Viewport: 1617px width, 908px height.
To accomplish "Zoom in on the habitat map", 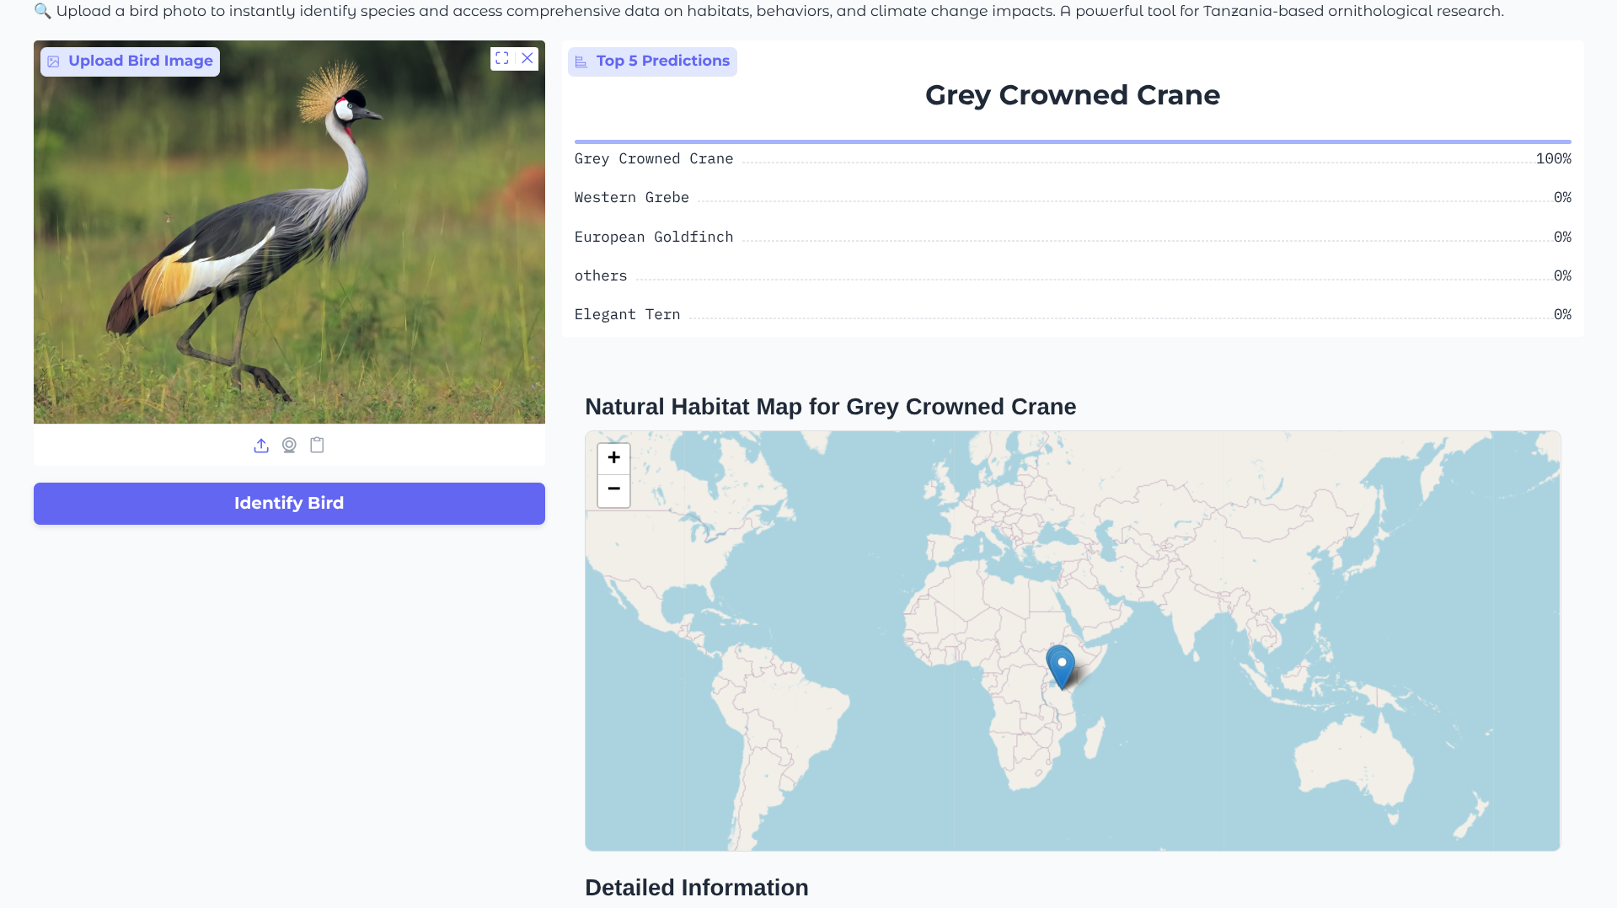I will (x=613, y=458).
